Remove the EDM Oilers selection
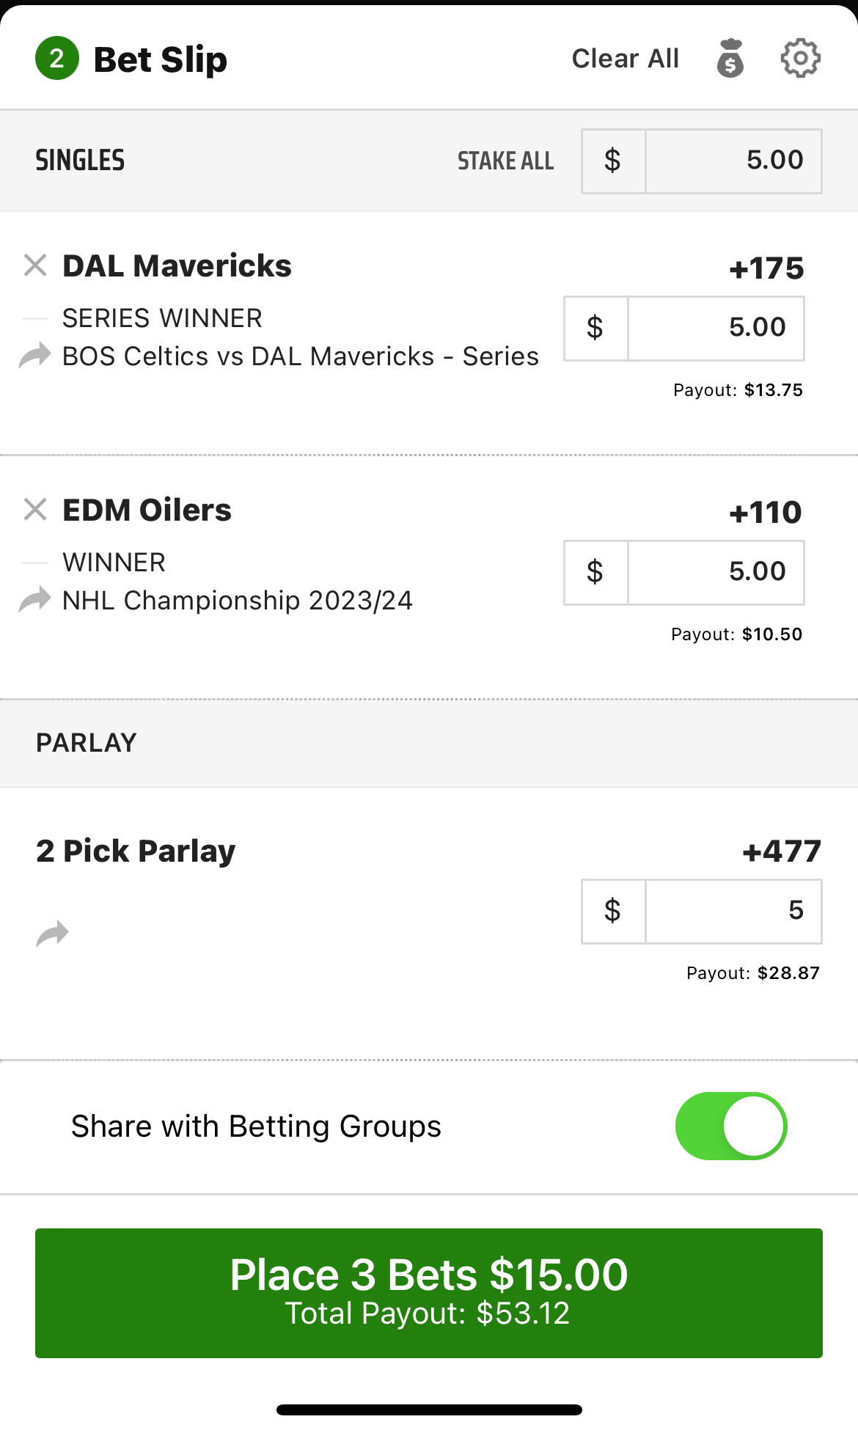The image size is (858, 1433). (35, 510)
